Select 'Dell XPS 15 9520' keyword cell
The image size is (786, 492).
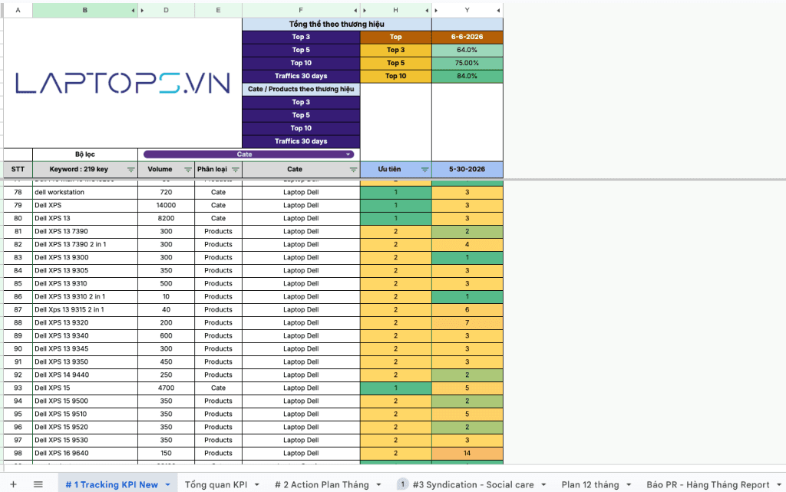click(x=85, y=427)
